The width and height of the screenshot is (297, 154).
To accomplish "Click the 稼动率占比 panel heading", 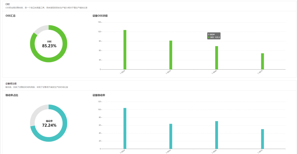I will (12, 95).
